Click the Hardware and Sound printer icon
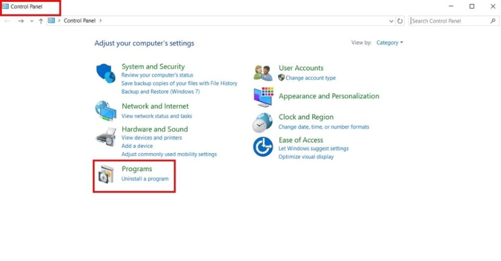The image size is (501, 261). click(105, 137)
